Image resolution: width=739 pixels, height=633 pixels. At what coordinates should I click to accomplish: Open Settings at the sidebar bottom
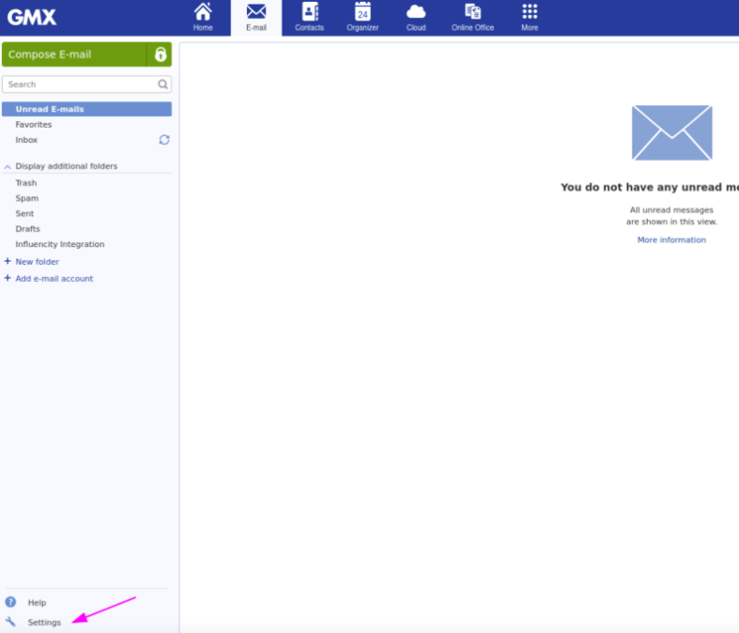(x=44, y=623)
